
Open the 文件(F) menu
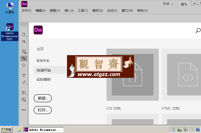[x=26, y=11]
